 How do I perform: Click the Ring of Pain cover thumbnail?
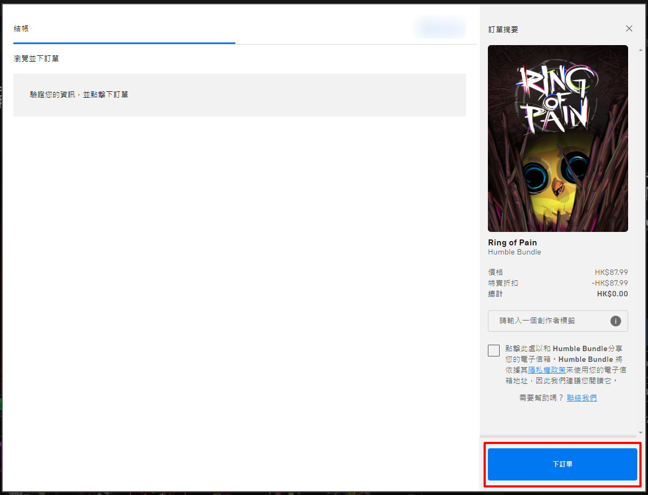(558, 139)
